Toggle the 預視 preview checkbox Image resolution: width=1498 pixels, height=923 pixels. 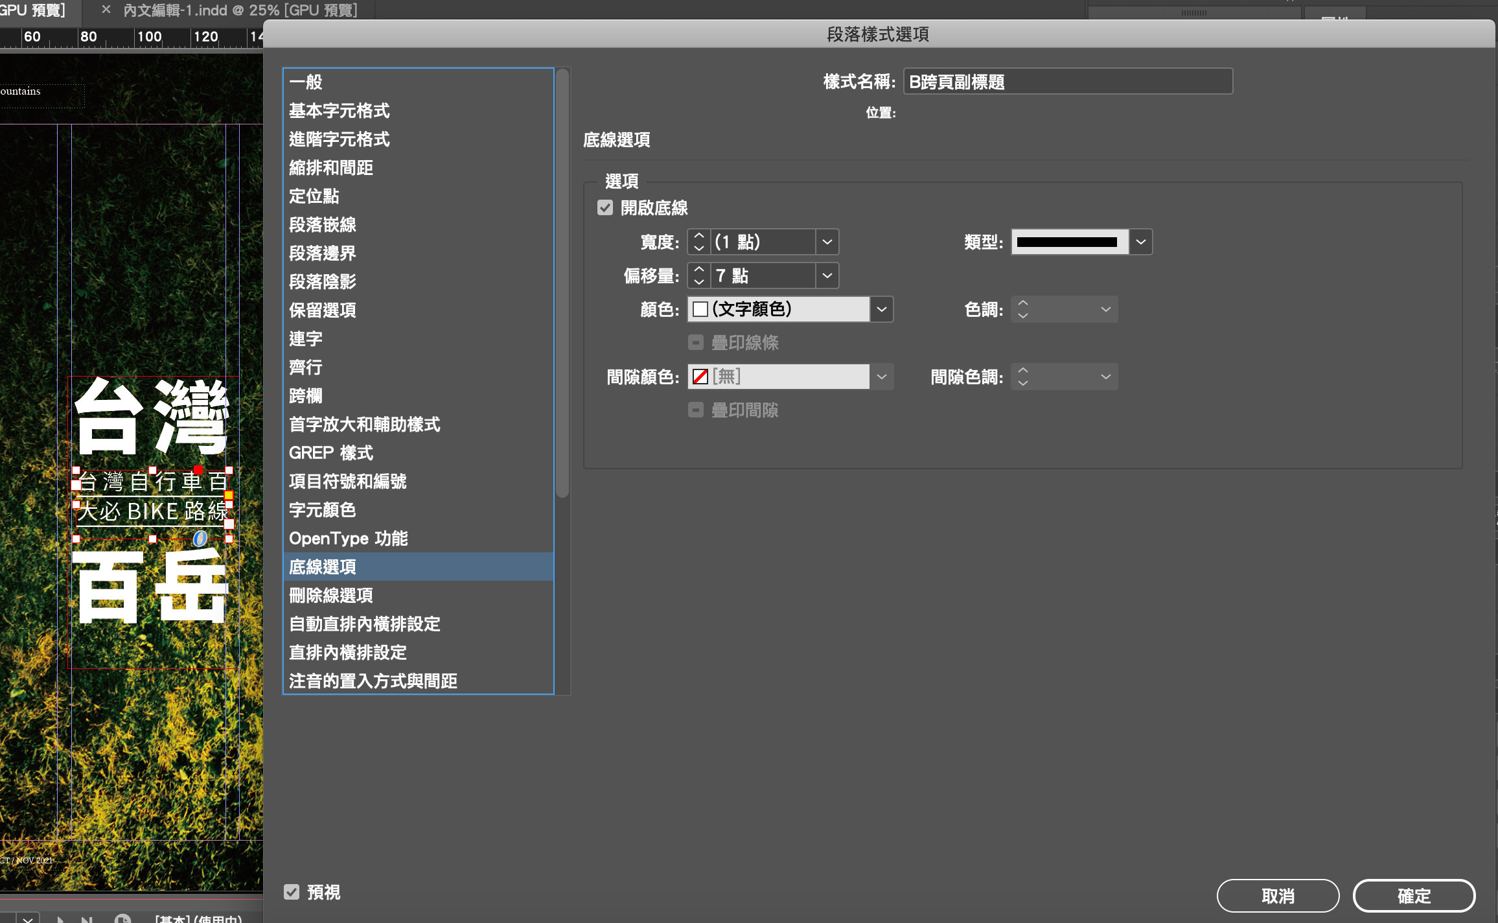[x=292, y=892]
